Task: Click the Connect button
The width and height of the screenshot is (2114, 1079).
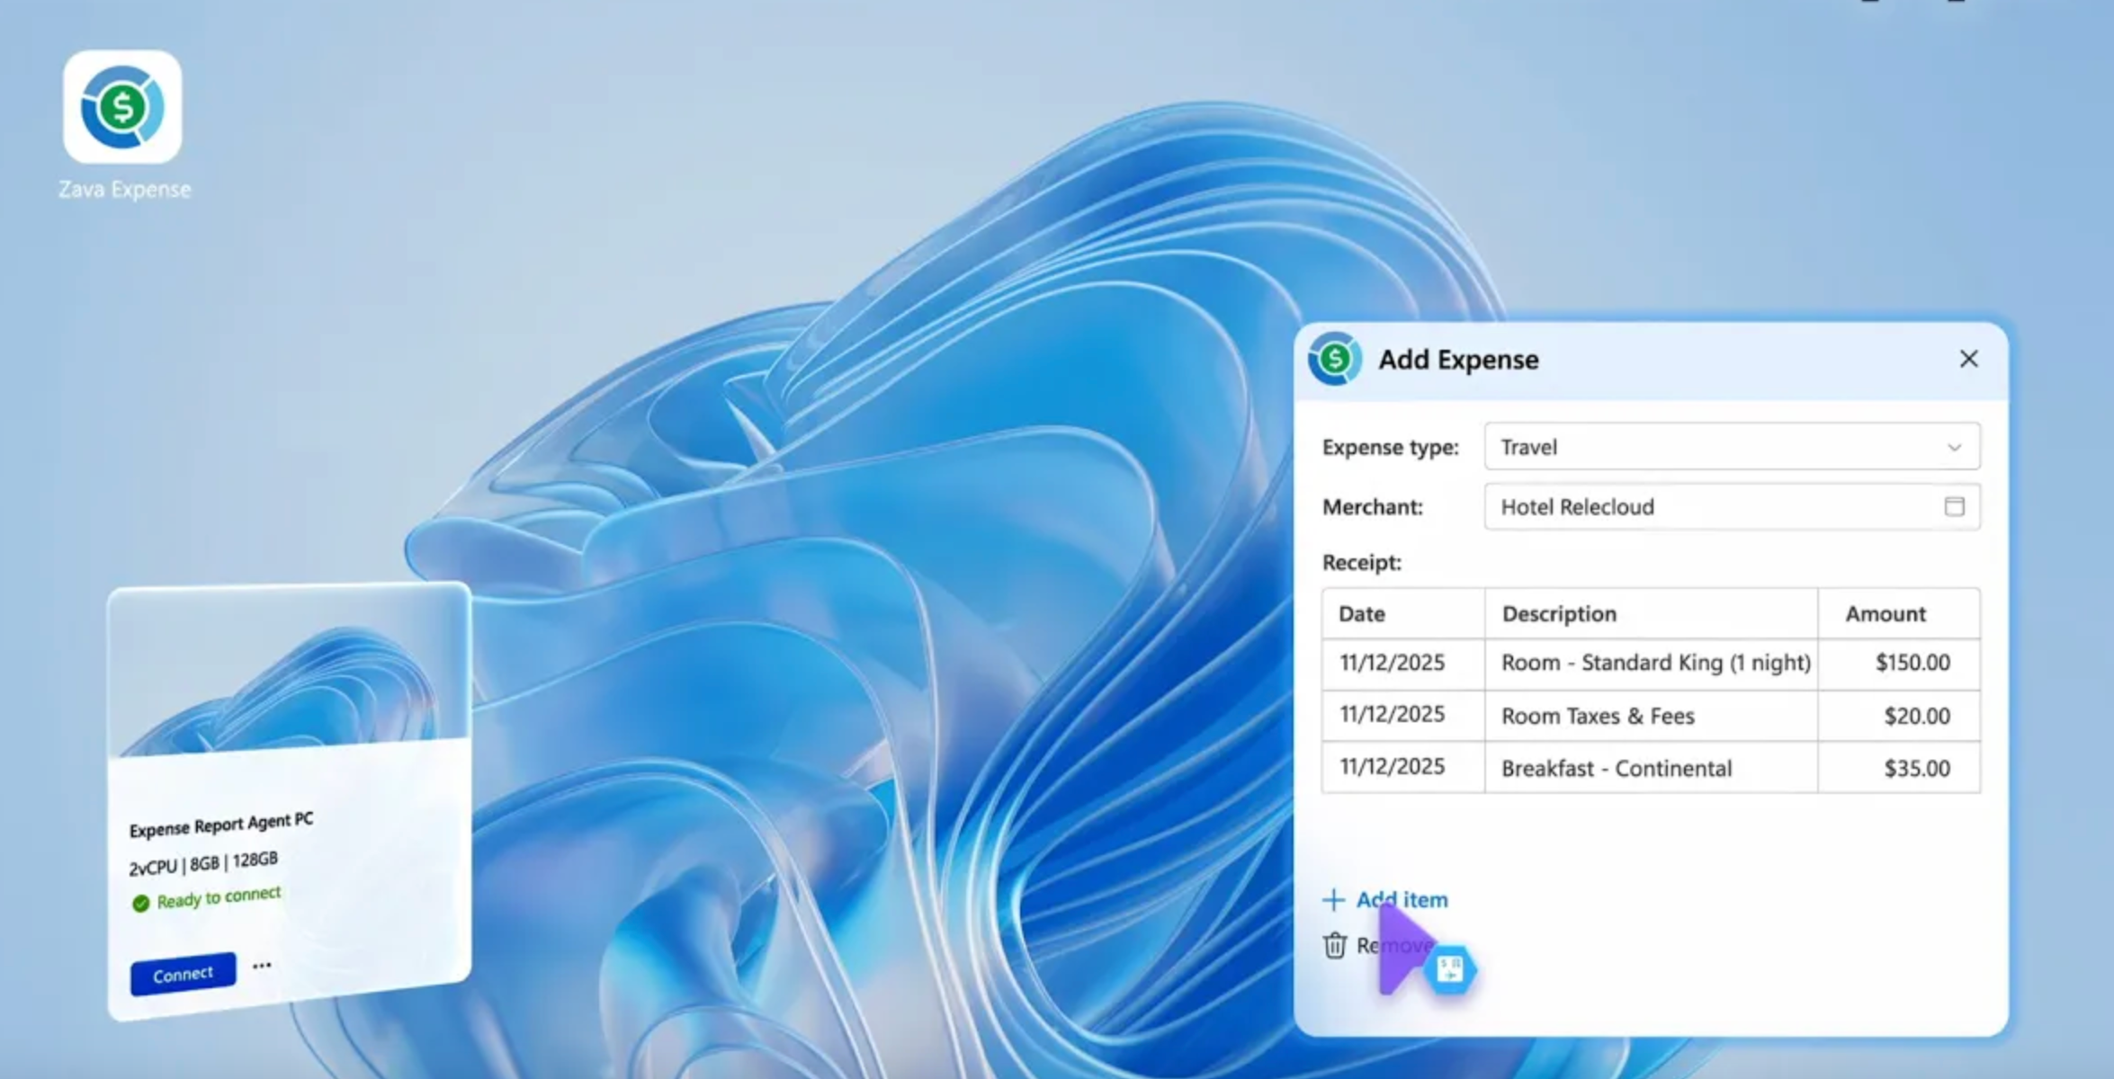Action: click(183, 974)
